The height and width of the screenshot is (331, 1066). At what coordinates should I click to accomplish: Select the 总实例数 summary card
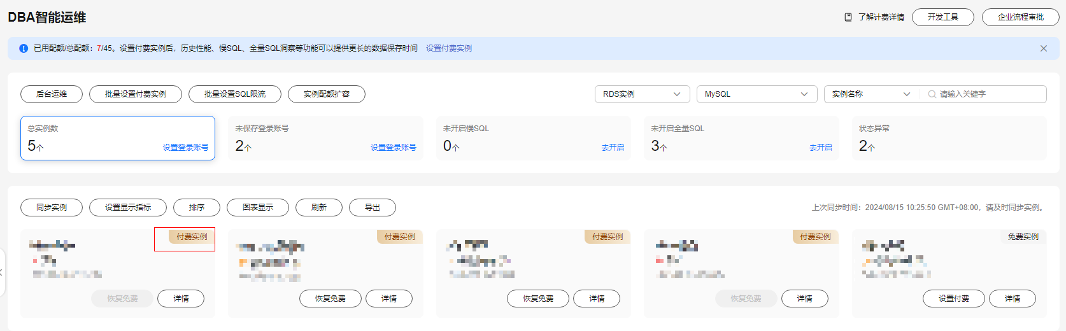(x=118, y=138)
